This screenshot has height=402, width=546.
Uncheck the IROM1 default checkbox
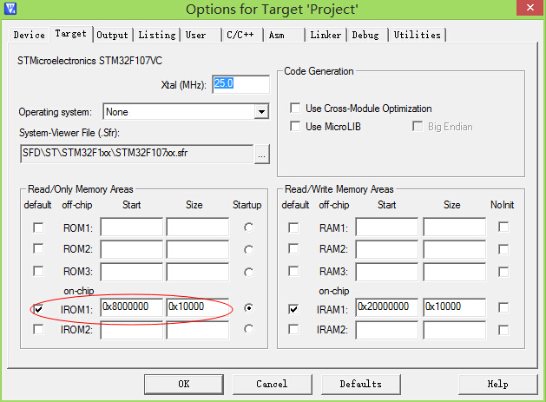coord(38,309)
